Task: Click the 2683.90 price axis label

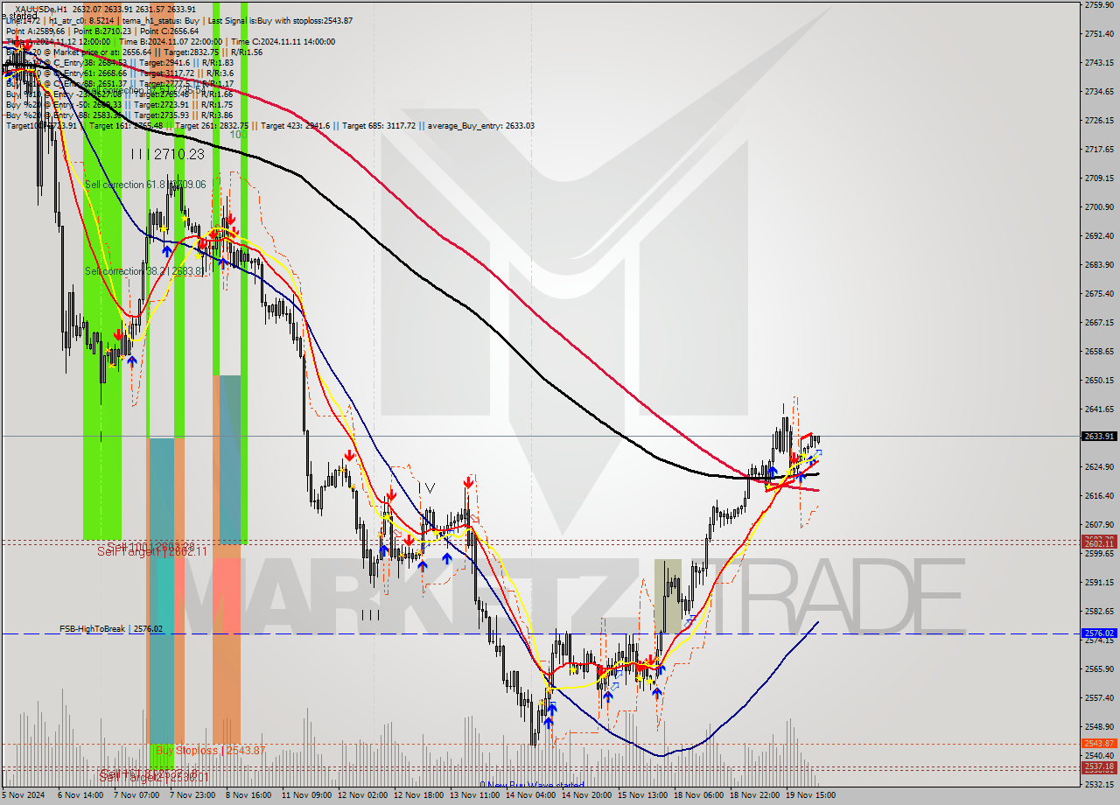Action: 1098,264
